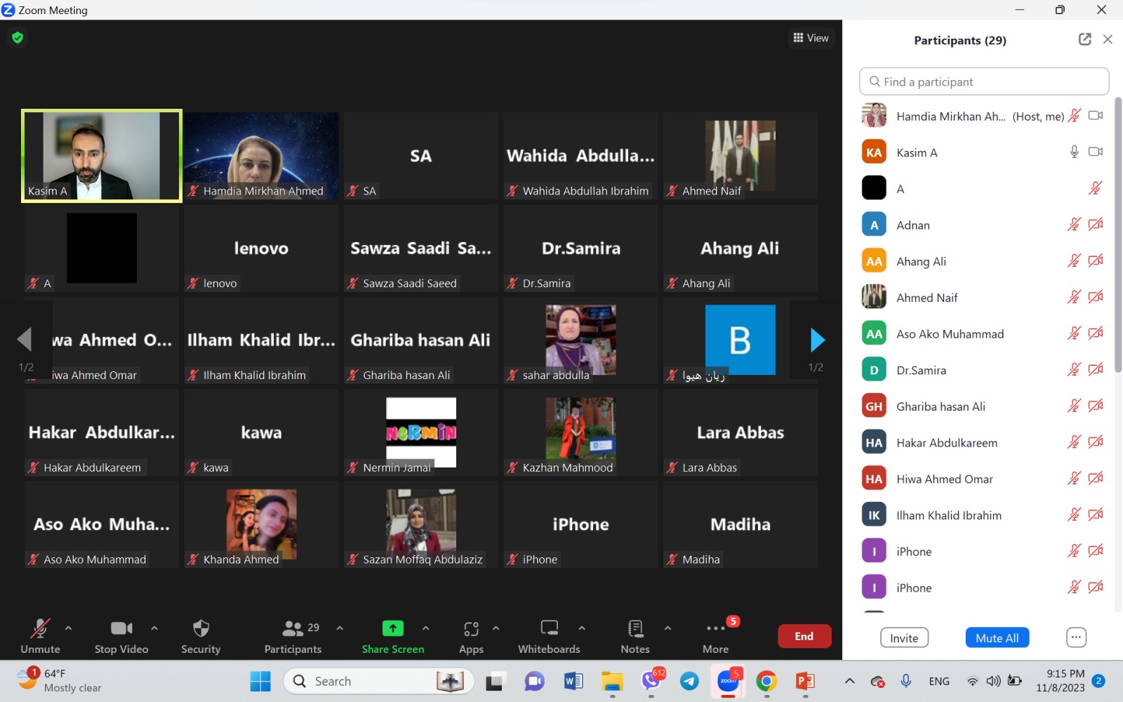Go to previous gallery page arrow
This screenshot has height=702, width=1123.
[x=25, y=340]
